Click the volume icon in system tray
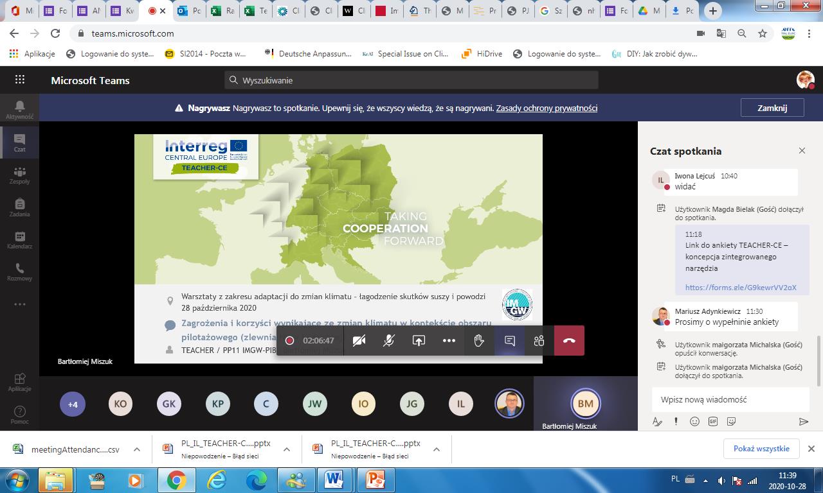 (x=722, y=480)
